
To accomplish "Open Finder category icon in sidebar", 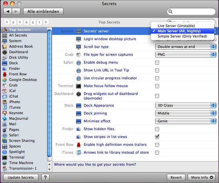I will pos(5,69).
